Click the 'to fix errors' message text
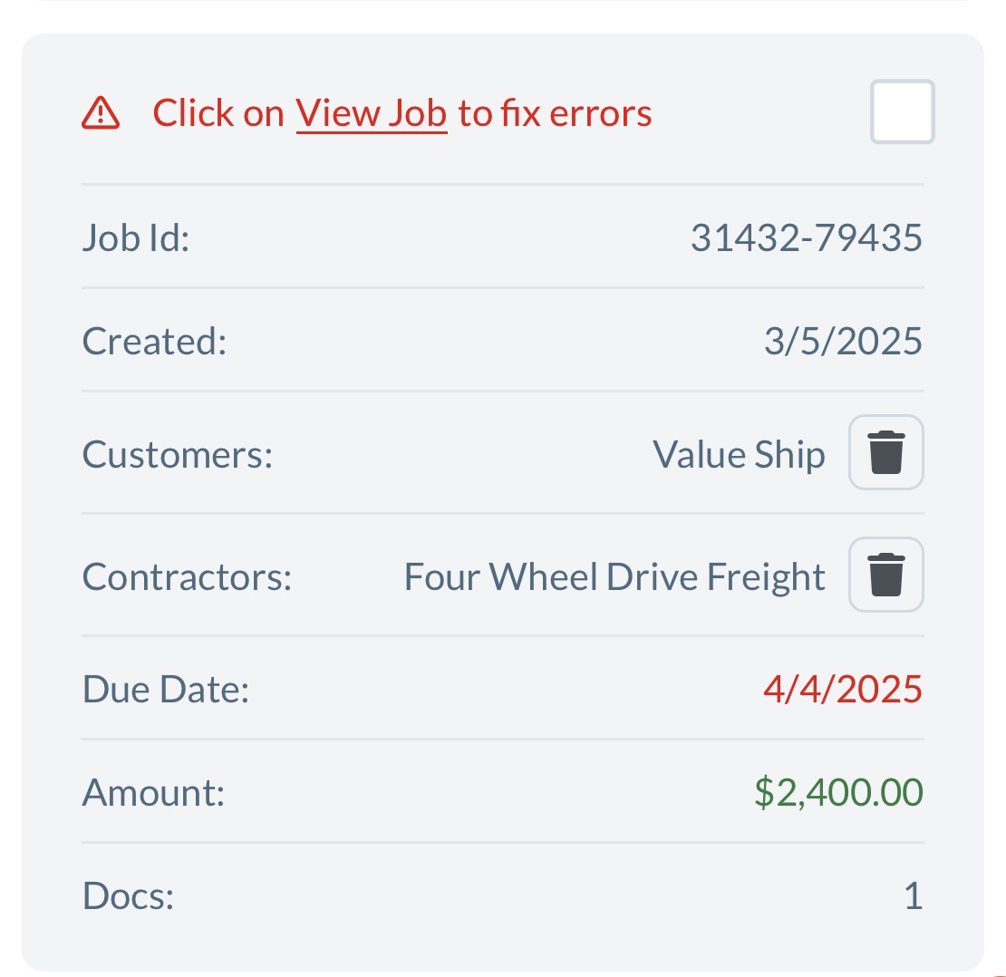Screen dimensions: 1006x977 555,113
